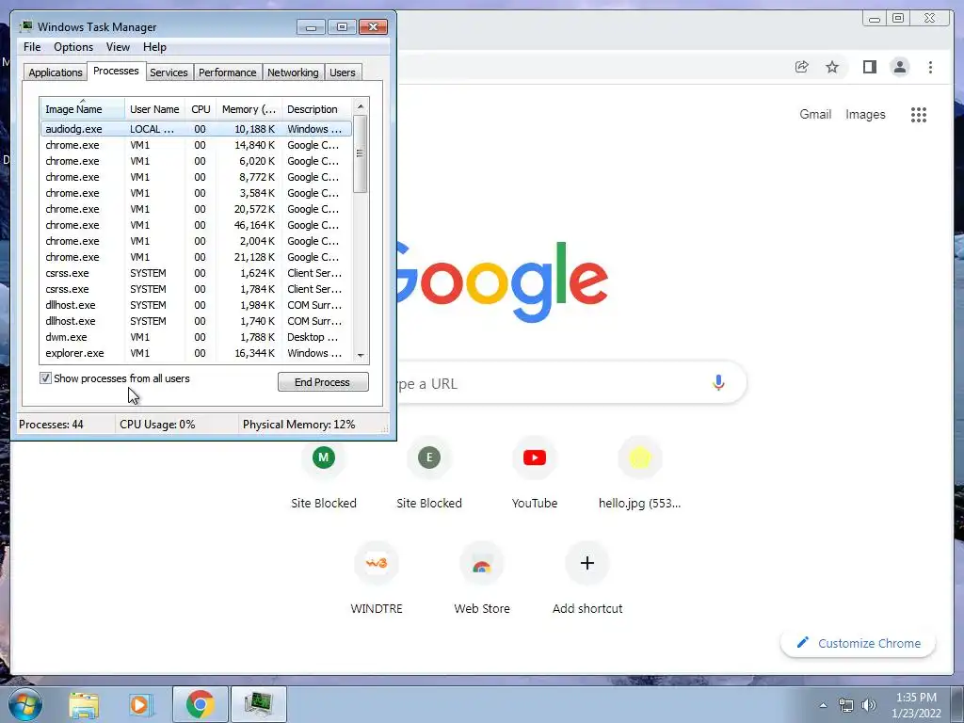Select dwm.exe process row

pyautogui.click(x=196, y=337)
